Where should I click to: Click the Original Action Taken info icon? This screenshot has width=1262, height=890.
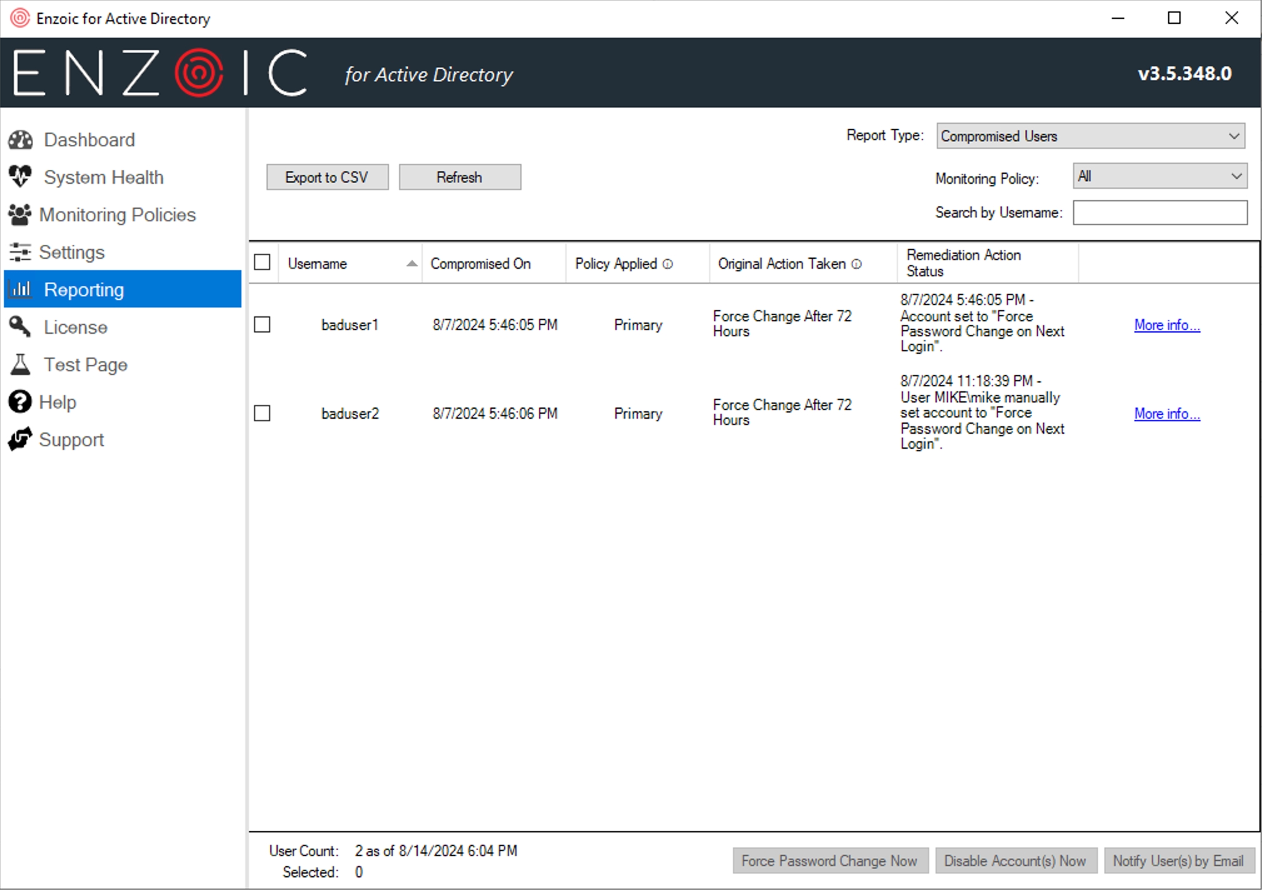point(857,264)
